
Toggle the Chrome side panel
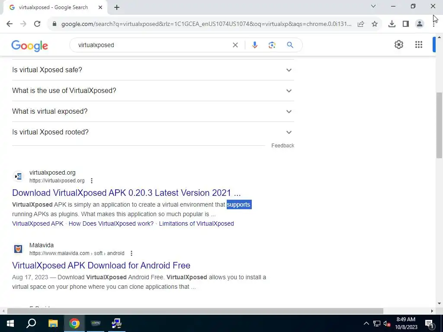(x=406, y=24)
